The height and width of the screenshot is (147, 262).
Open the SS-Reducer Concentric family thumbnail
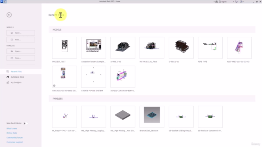pyautogui.click(x=210, y=117)
